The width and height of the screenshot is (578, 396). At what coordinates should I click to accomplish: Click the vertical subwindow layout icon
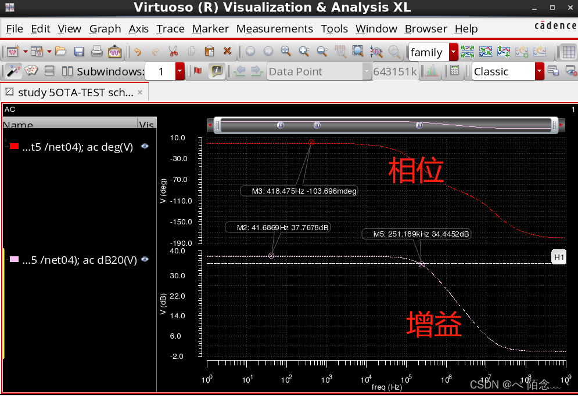tap(49, 71)
